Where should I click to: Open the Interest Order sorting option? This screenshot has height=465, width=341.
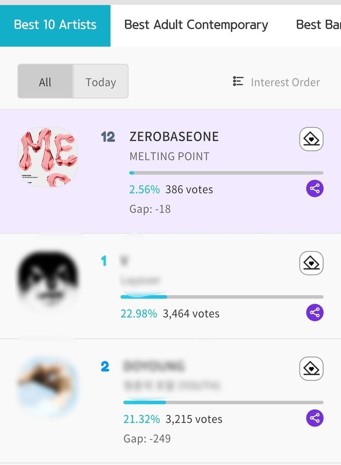click(276, 82)
